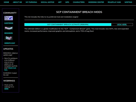The height and width of the screenshot is (102, 136).
Task: Open the MODDING CENTER page
Action: [x=96, y=2]
